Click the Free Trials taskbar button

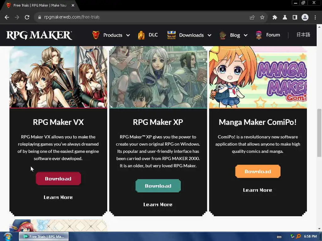[44, 237]
